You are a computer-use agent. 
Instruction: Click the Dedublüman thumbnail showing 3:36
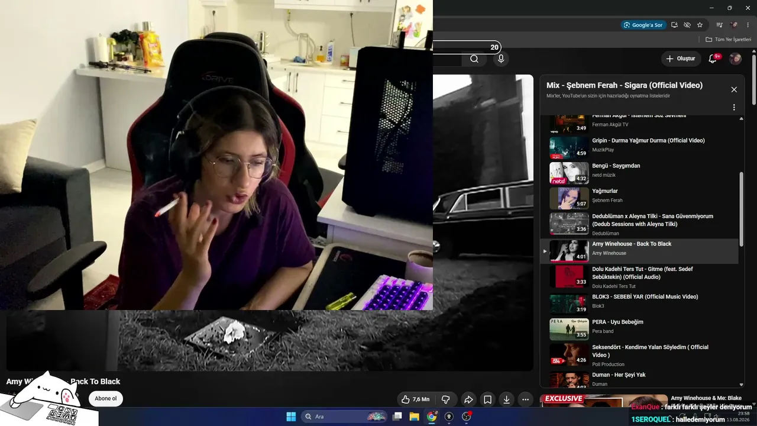click(569, 224)
